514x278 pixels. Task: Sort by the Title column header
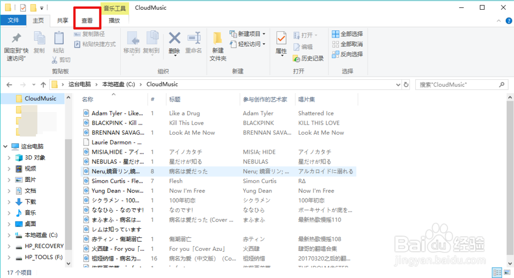[175, 99]
